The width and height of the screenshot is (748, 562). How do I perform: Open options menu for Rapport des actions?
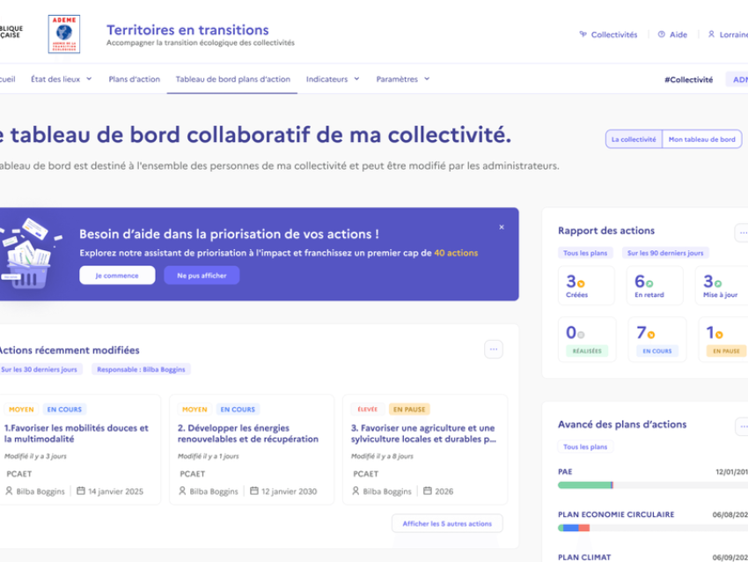(x=742, y=233)
